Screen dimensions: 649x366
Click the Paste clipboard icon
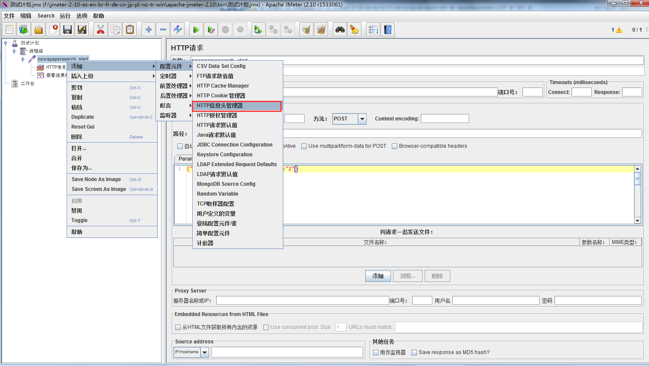129,29
